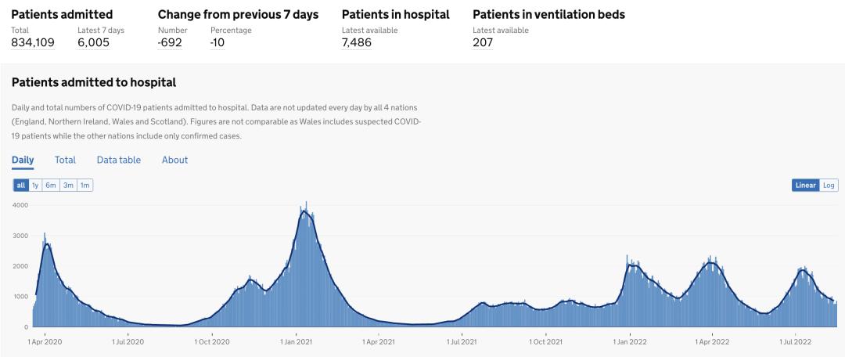
Task: Click the latest 7 days value 6,005
Action: point(93,43)
